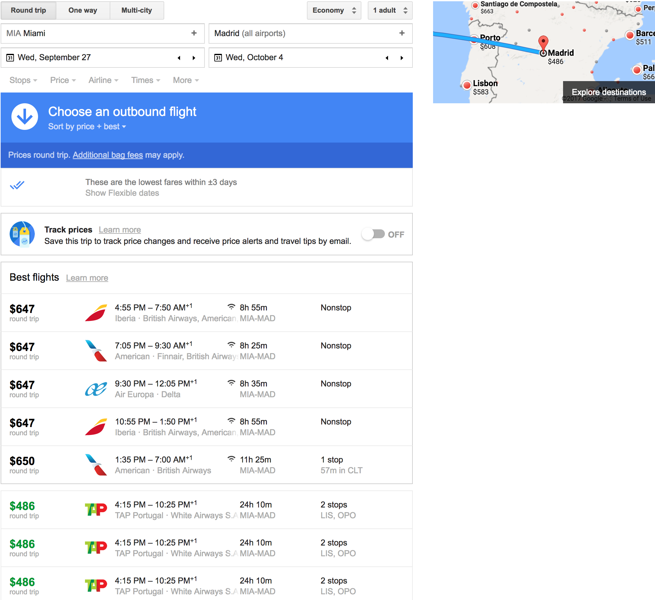655x600 pixels.
Task: Select the $650 1 stop American flight
Action: [207, 465]
